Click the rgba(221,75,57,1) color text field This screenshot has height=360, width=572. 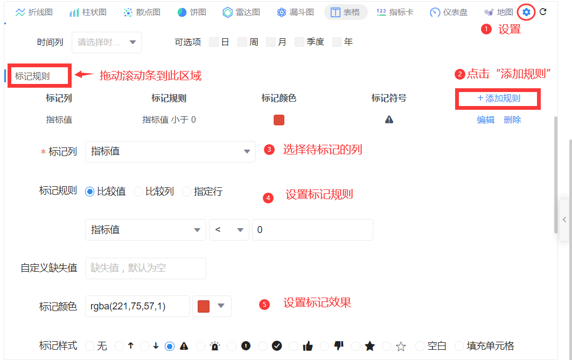click(x=137, y=306)
